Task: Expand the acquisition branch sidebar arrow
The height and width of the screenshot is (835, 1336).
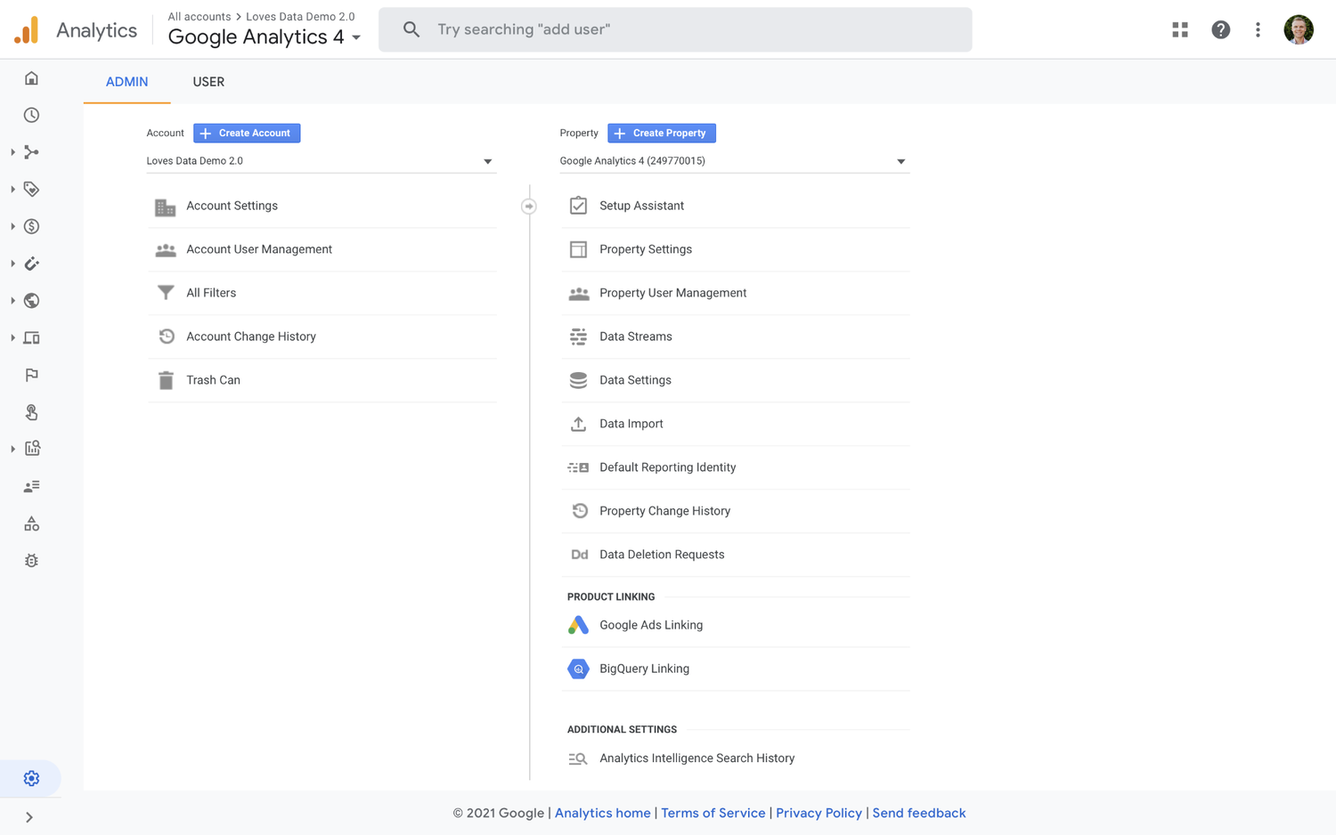Action: click(12, 152)
